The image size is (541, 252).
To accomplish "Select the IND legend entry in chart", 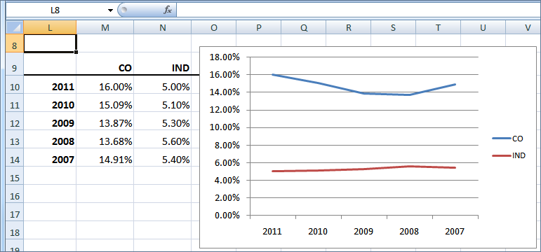I will point(509,155).
